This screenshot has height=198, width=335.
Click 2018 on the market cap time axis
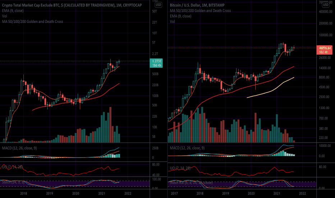pyautogui.click(x=23, y=194)
